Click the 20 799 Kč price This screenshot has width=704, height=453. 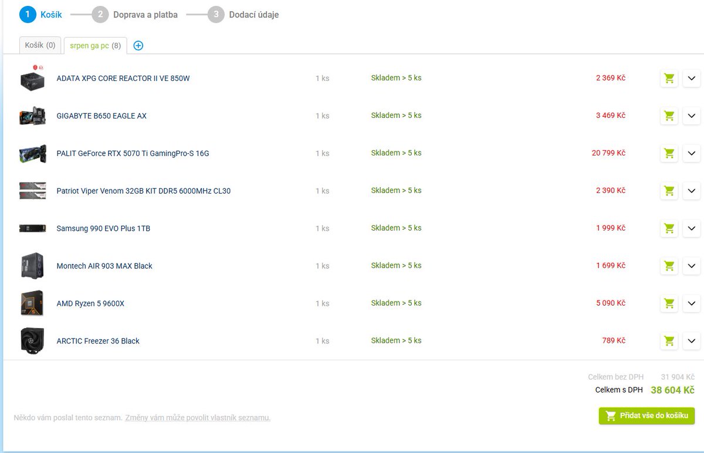coord(608,153)
